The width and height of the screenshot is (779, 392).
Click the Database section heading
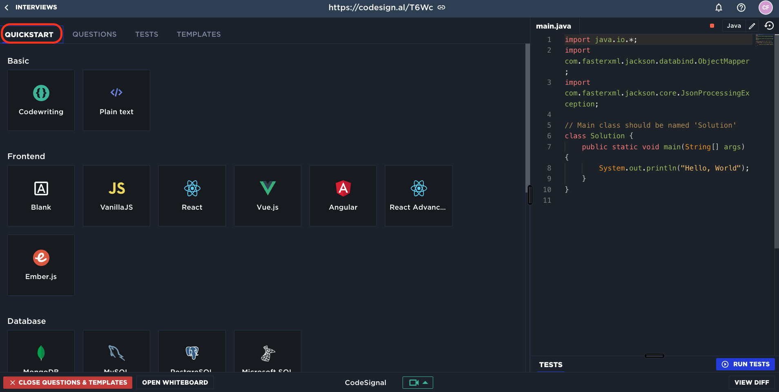(x=27, y=321)
